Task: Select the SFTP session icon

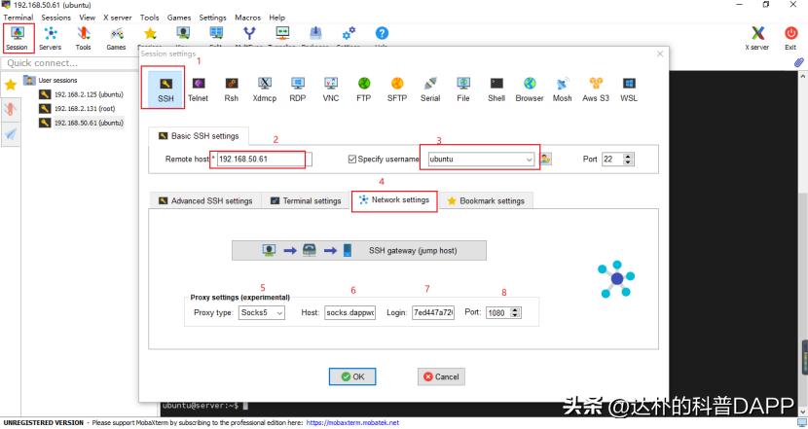Action: (397, 89)
